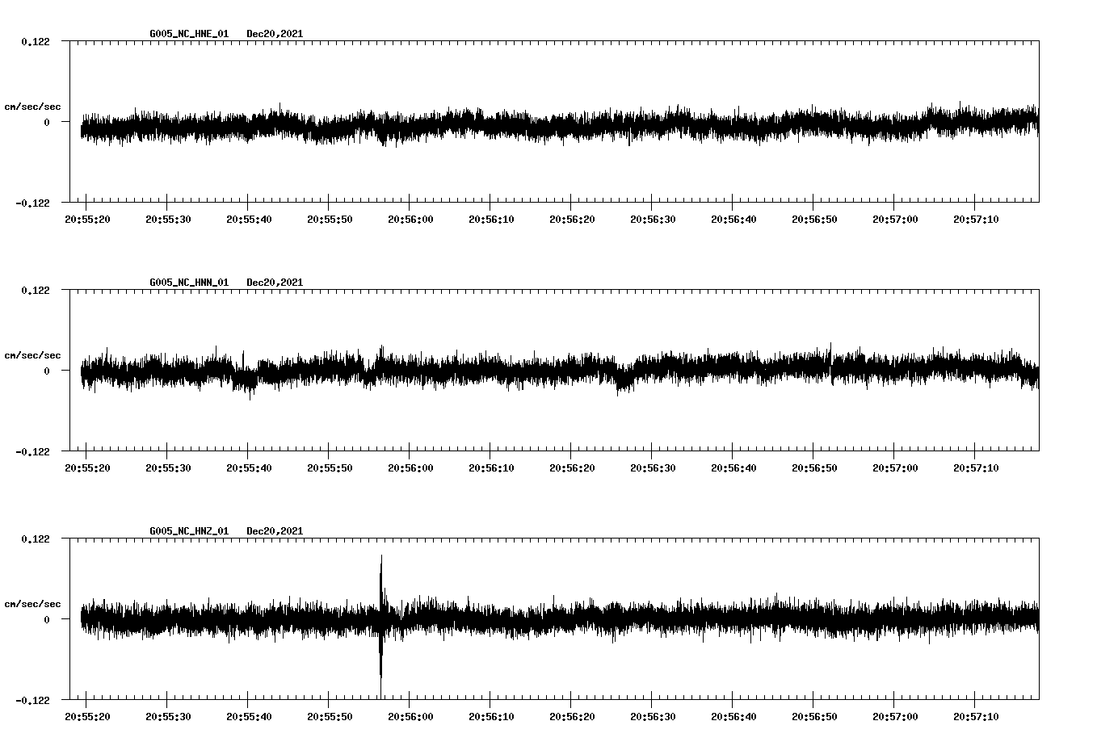
Task: Click the 20:56:20 time label on the HNZ plot
Action: [571, 717]
